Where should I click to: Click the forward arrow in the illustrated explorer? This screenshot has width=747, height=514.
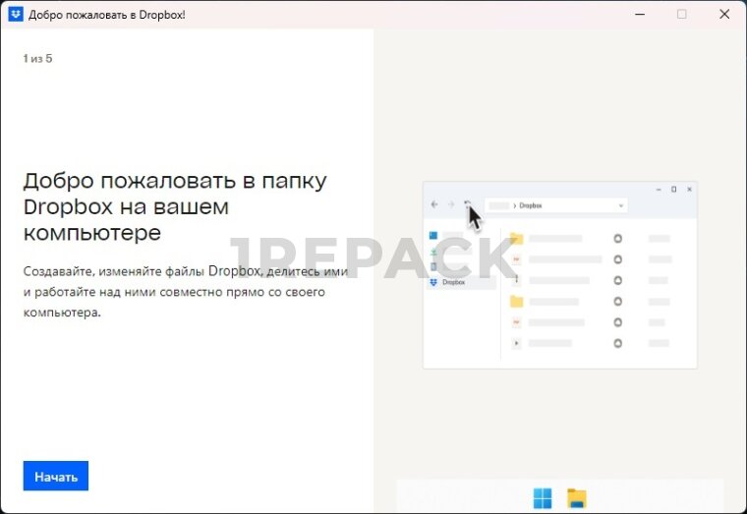[451, 205]
